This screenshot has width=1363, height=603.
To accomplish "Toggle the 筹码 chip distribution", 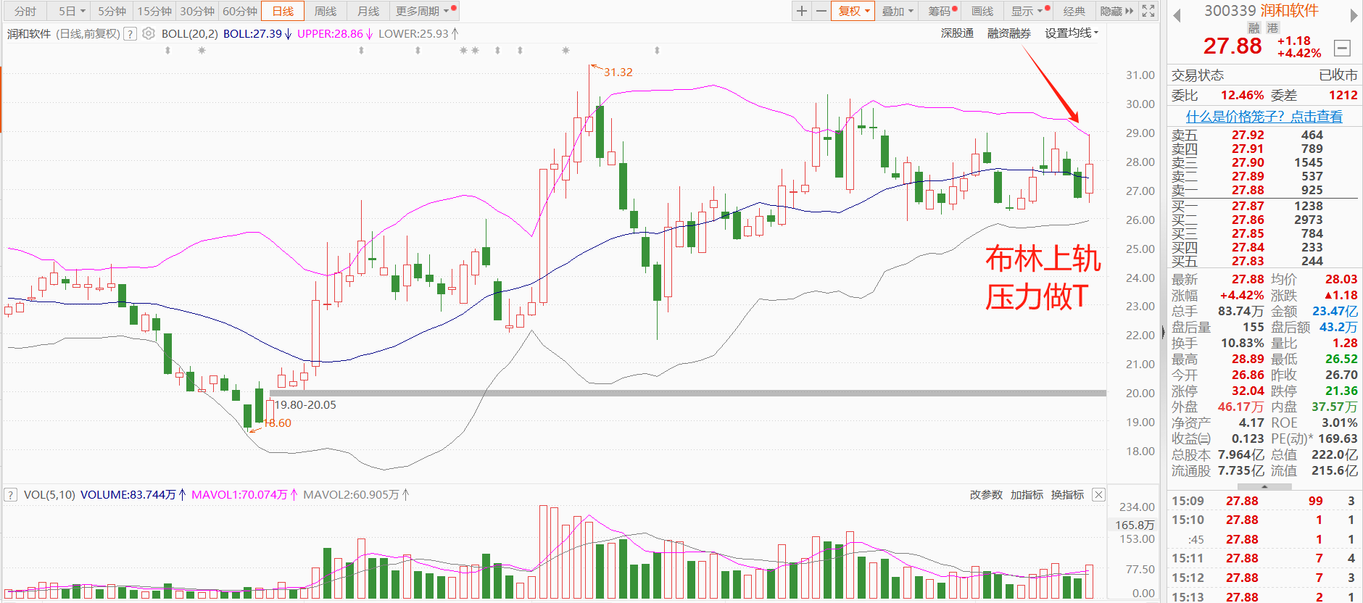I will coord(942,11).
